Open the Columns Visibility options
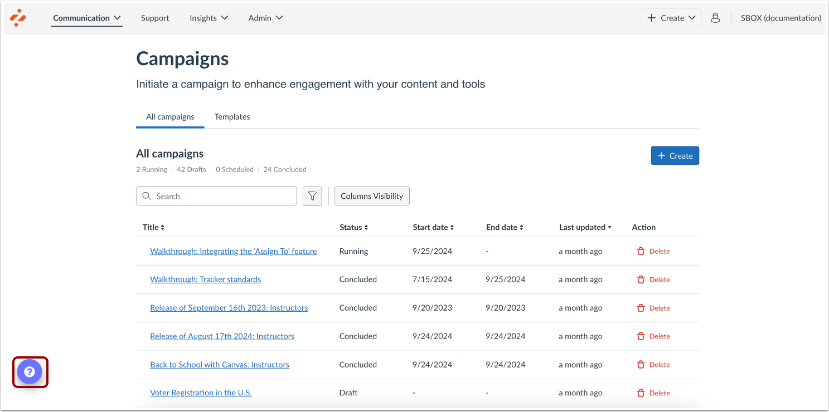This screenshot has height=412, width=829. pyautogui.click(x=372, y=196)
